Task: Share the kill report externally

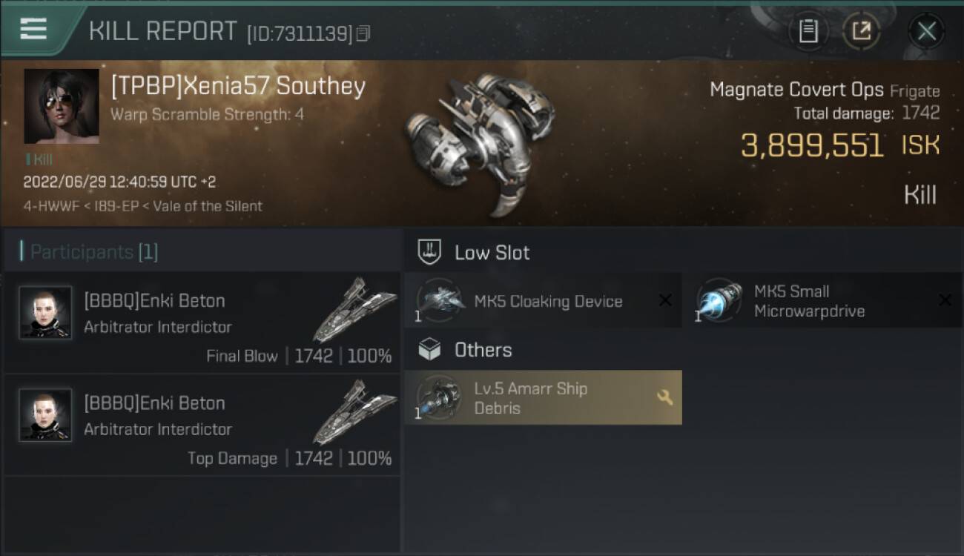Action: [861, 31]
